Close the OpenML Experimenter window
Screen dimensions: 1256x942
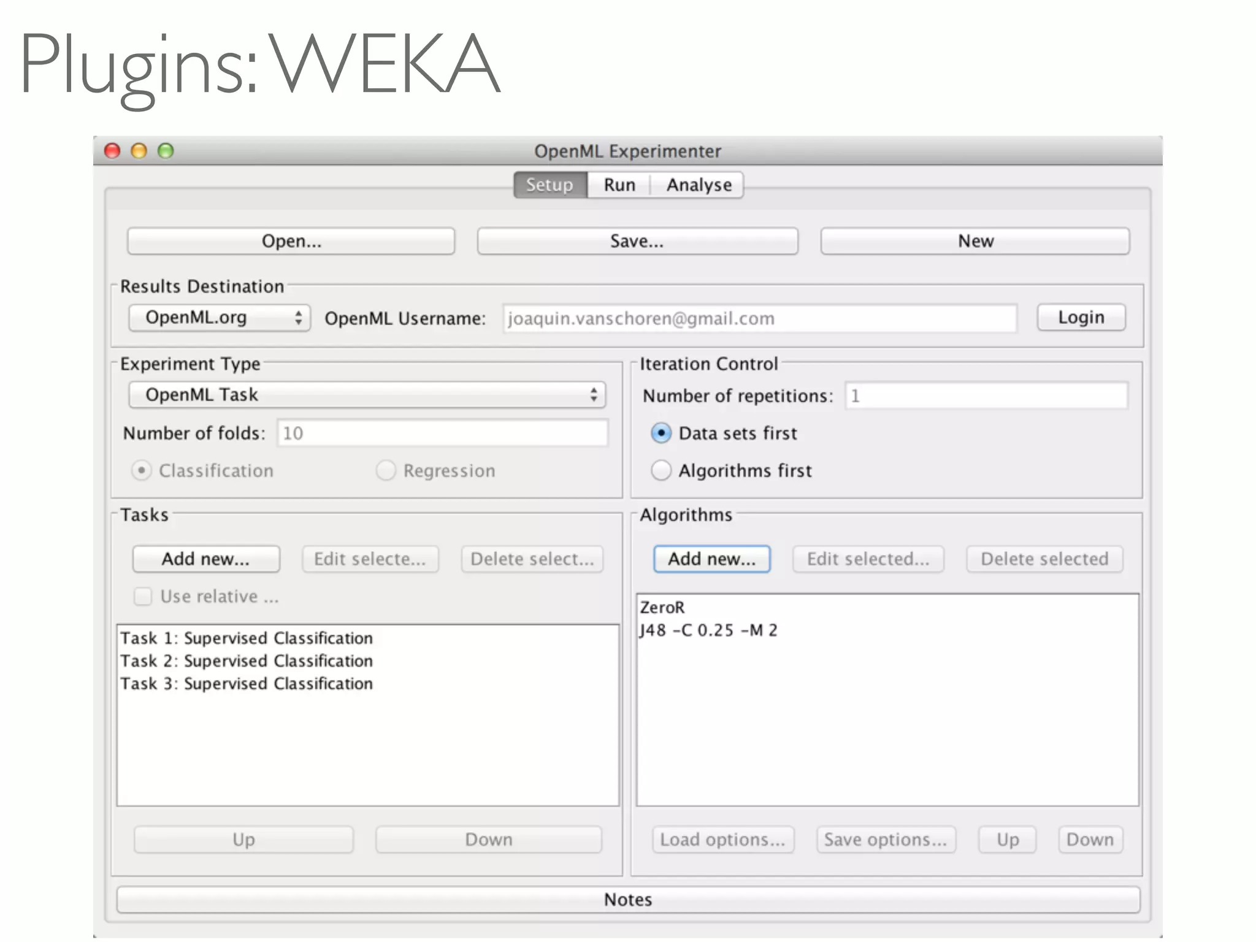pyautogui.click(x=112, y=151)
